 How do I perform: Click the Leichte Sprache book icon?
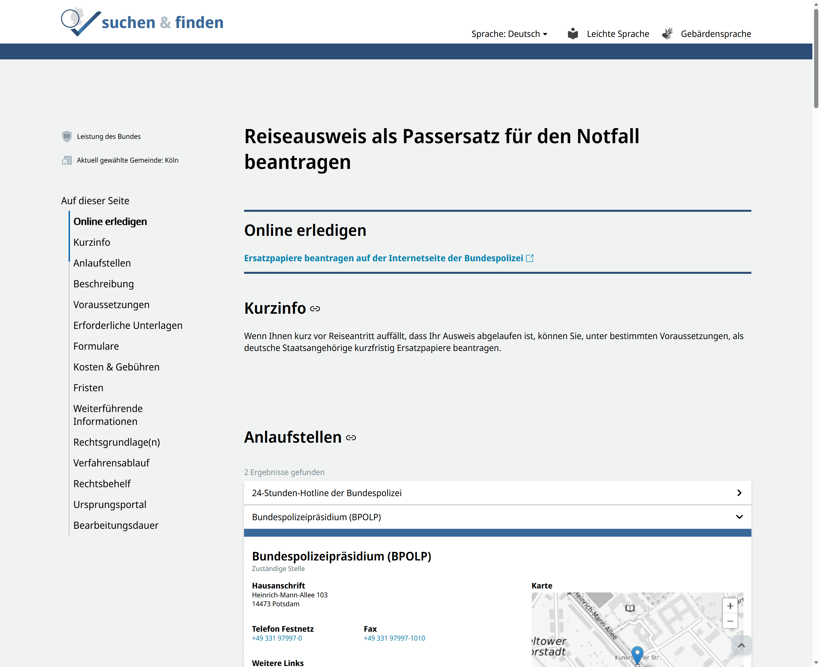point(573,34)
